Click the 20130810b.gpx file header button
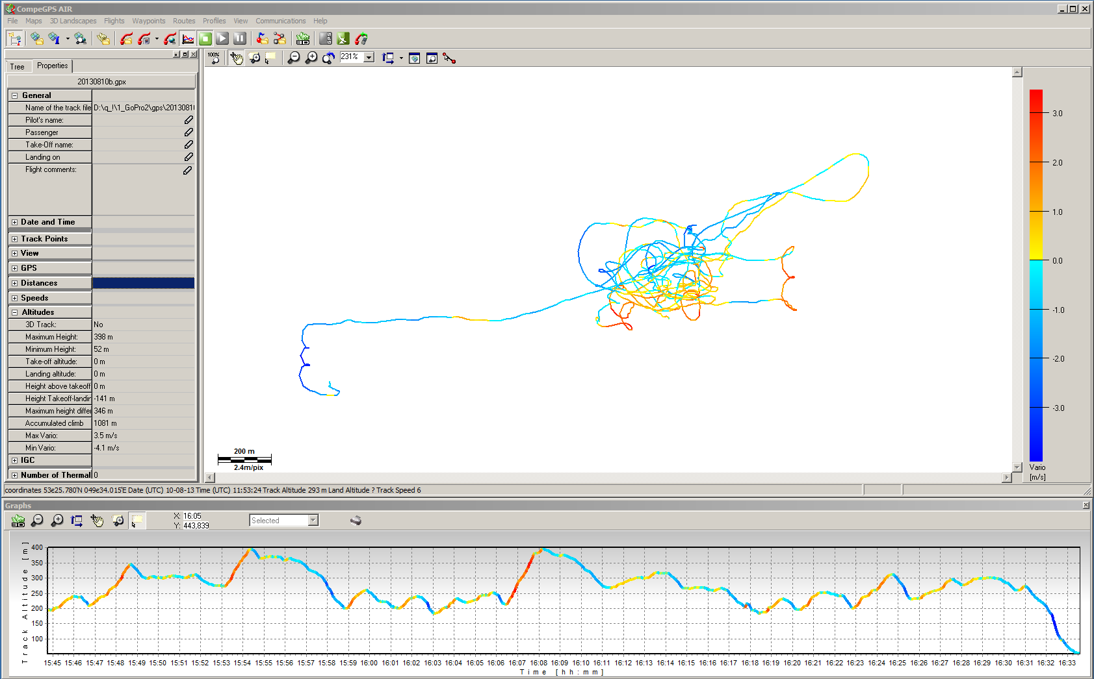Image resolution: width=1094 pixels, height=679 pixels. [x=101, y=82]
